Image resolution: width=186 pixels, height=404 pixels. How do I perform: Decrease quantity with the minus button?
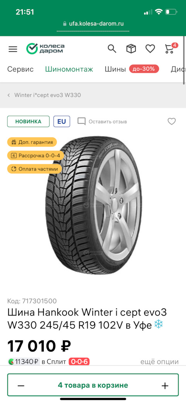coord(21,385)
